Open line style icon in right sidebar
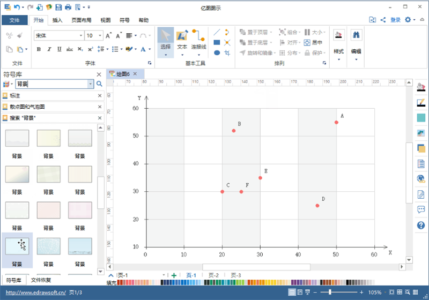429x300 pixels. (421, 103)
